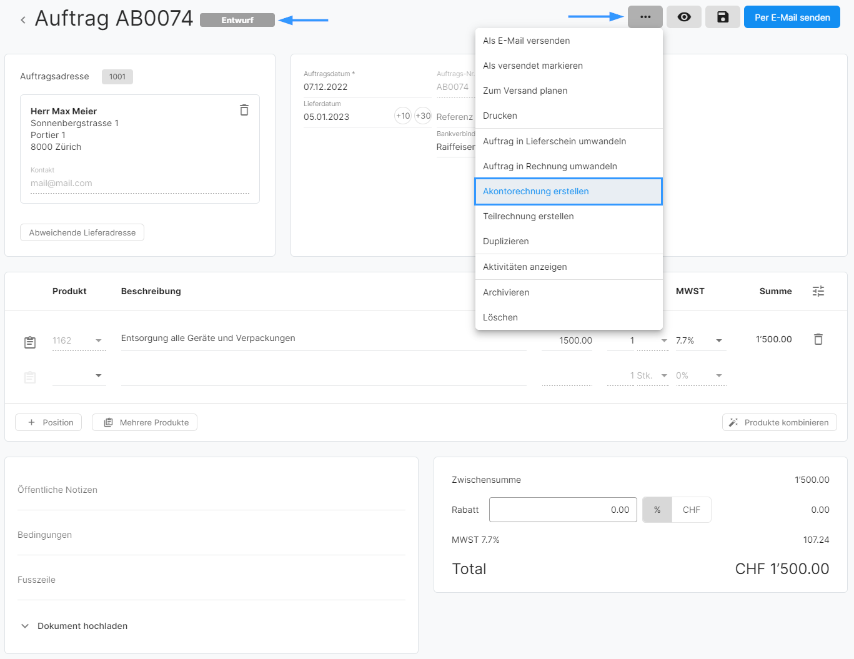The height and width of the screenshot is (659, 854).
Task: Click the price field showing 1500.00
Action: [x=567, y=340]
